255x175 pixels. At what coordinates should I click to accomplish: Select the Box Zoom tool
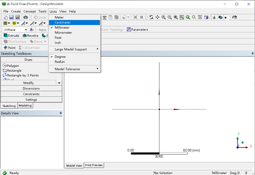(x=170, y=17)
